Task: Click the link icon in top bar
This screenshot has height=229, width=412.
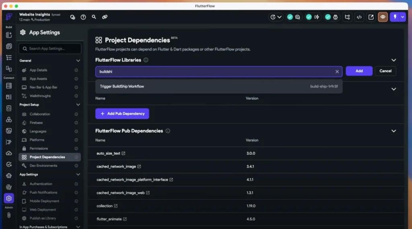Action: (x=105, y=17)
